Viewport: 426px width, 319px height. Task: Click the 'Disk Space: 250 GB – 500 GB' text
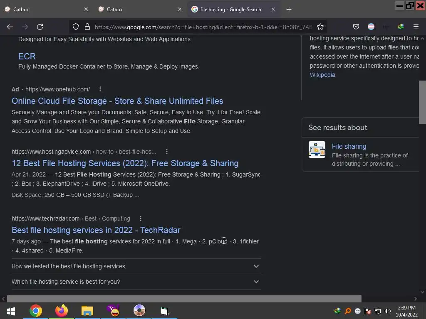click(75, 195)
